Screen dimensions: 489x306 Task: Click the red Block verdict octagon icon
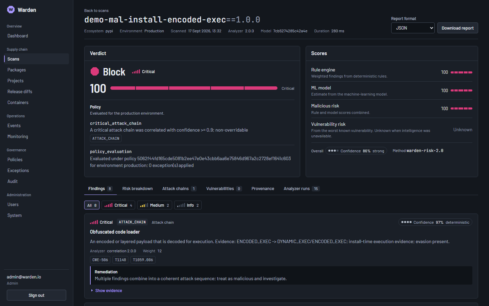[x=95, y=71]
